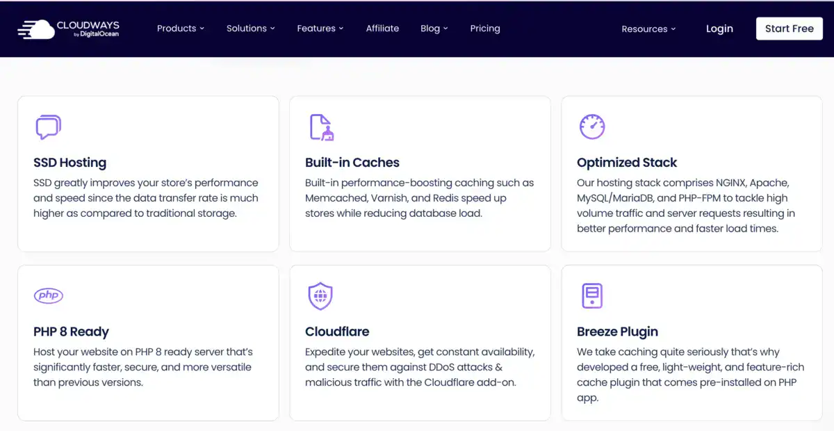Click the PHP badge icon above PHP 8 Ready
Viewport: 834px width, 431px height.
pos(48,295)
